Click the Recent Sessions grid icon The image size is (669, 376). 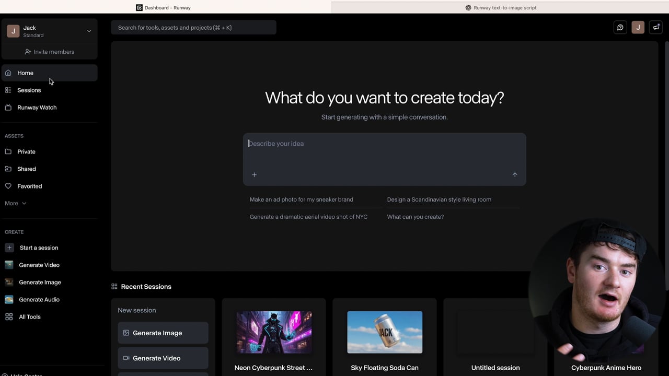pyautogui.click(x=114, y=286)
